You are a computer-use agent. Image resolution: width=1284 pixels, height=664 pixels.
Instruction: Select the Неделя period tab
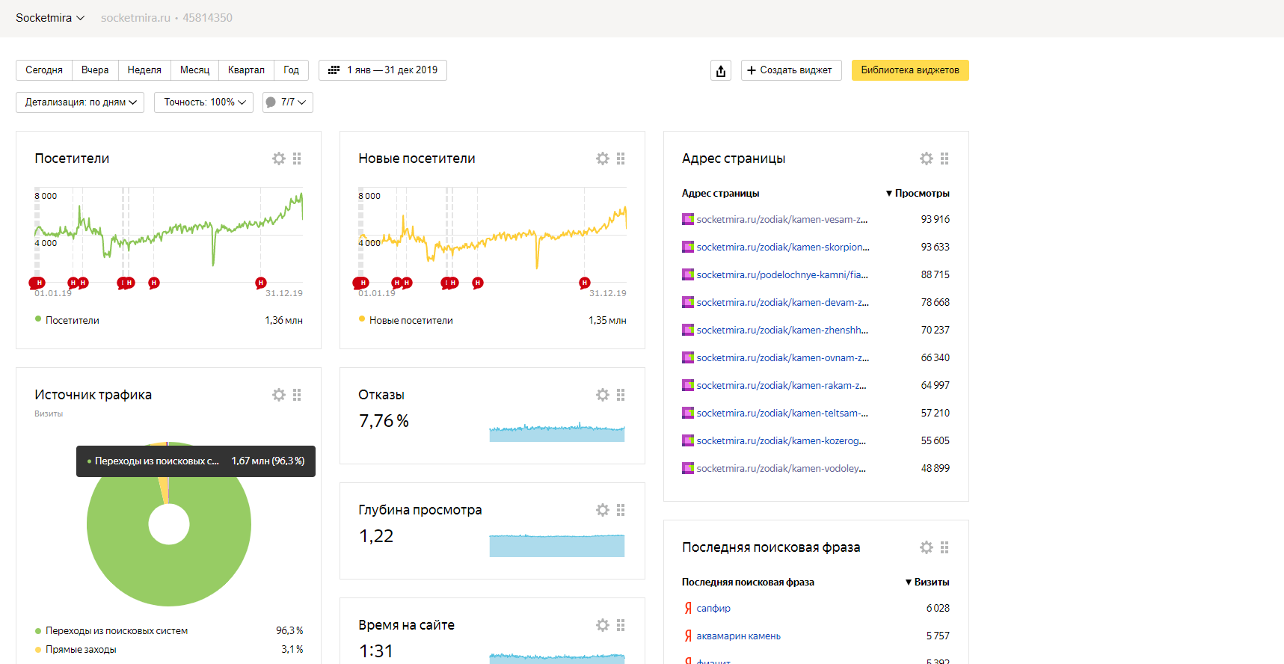(x=144, y=70)
